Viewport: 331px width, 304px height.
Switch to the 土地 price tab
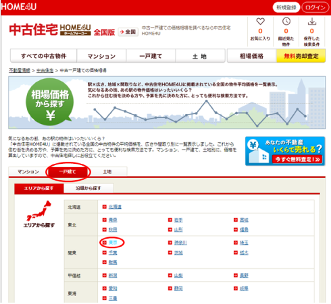[107, 172]
